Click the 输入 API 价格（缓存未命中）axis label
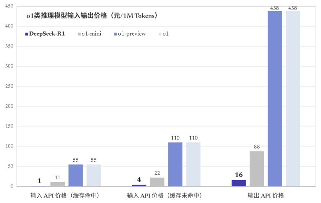This screenshot has height=203, width=321. pos(164,196)
